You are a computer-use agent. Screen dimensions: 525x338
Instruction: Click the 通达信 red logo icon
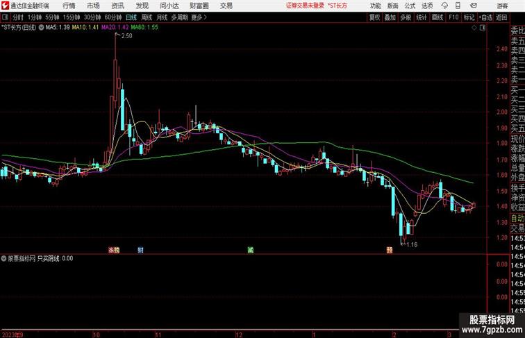point(5,6)
